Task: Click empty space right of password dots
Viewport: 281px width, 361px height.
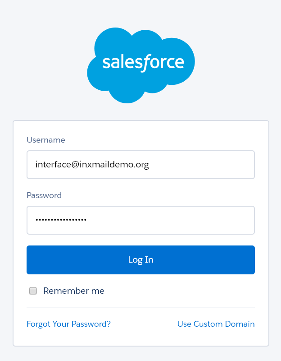Action: [x=170, y=220]
